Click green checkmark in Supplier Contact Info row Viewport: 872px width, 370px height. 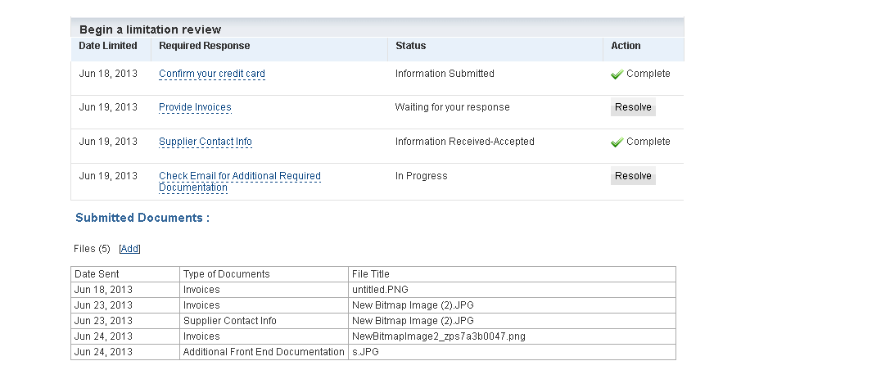click(617, 142)
